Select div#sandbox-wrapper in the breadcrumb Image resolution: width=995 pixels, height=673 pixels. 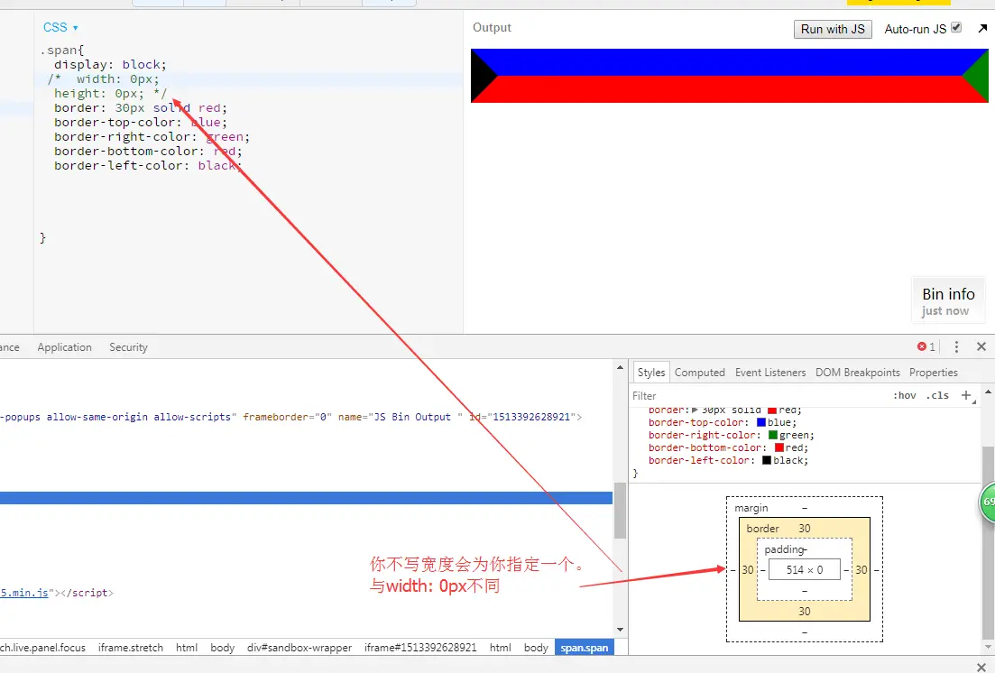click(x=299, y=648)
